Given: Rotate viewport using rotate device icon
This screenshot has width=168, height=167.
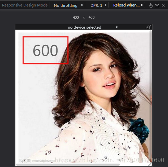Looking at the screenshot, I should click(148, 27).
